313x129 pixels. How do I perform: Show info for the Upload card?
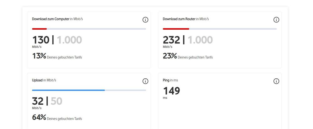[145, 81]
